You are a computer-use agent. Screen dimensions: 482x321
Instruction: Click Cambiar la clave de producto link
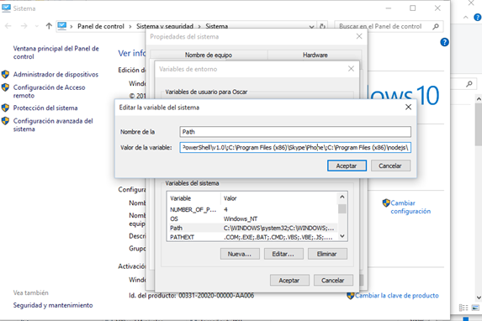tap(397, 296)
